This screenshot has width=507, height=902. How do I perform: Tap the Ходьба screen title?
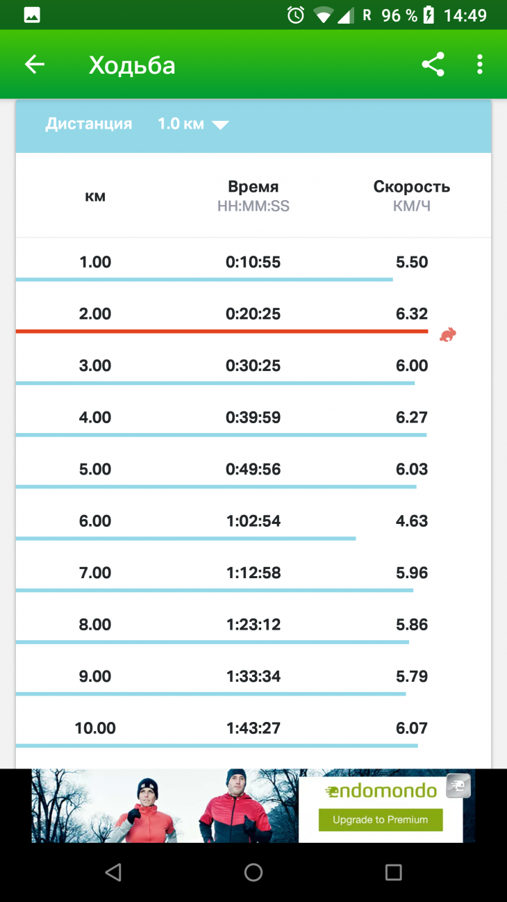(132, 65)
